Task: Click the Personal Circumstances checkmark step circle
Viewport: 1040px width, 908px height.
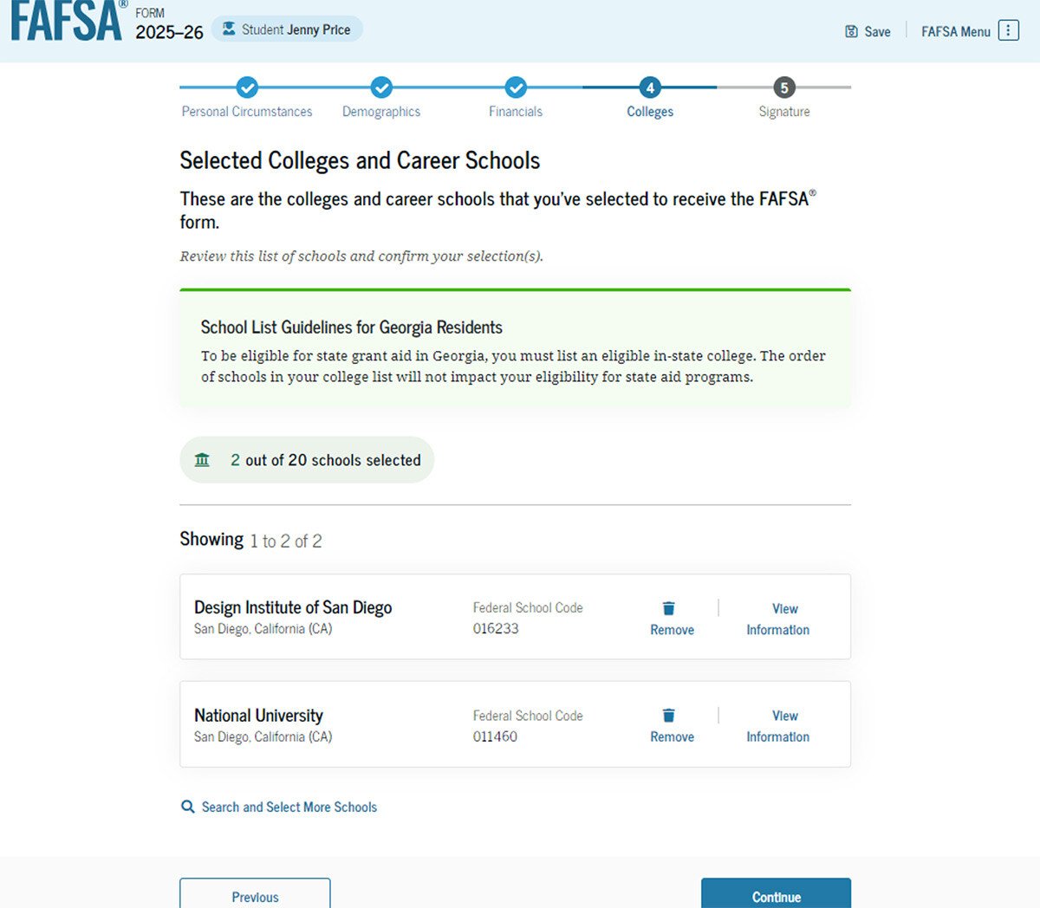Action: tap(247, 88)
